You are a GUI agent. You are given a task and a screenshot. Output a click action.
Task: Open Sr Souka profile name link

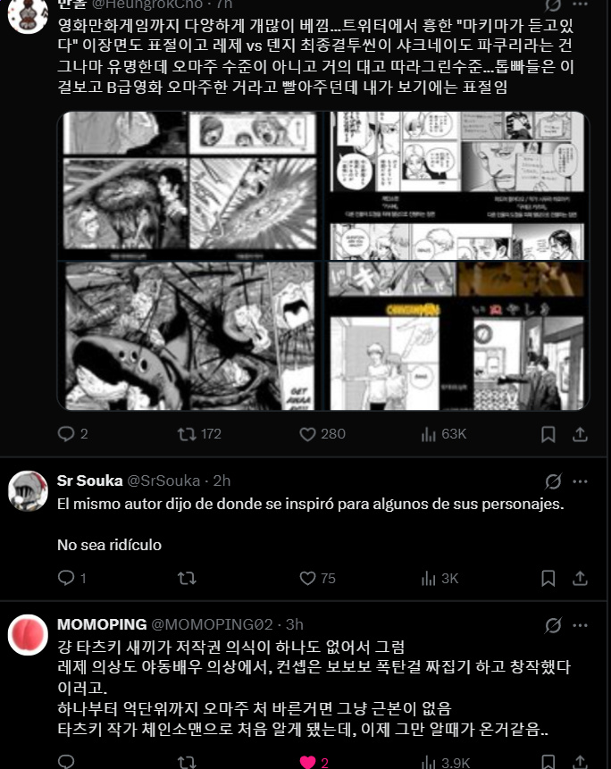pyautogui.click(x=89, y=481)
